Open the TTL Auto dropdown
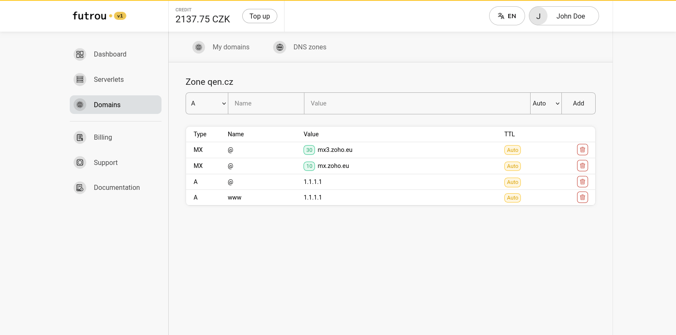The width and height of the screenshot is (676, 335). (546, 103)
